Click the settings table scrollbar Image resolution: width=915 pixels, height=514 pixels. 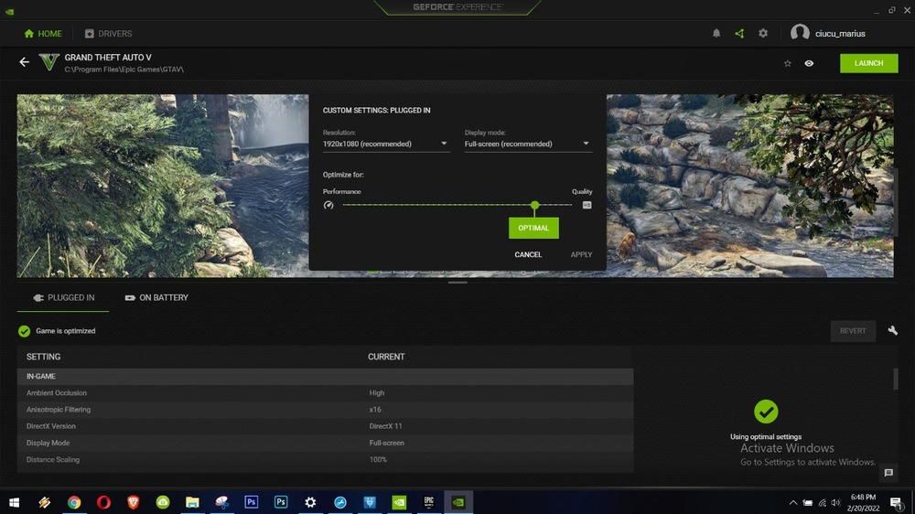[895, 380]
